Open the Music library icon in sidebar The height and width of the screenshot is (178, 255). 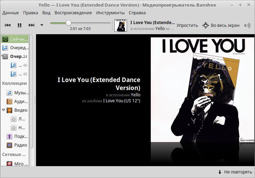(x=9, y=93)
